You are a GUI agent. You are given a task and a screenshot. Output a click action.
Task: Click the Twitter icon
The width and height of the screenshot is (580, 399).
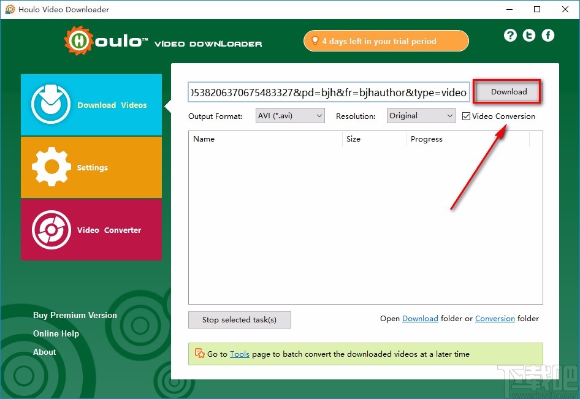pyautogui.click(x=528, y=35)
